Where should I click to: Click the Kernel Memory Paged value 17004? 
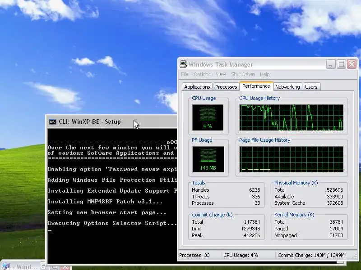coord(336,229)
